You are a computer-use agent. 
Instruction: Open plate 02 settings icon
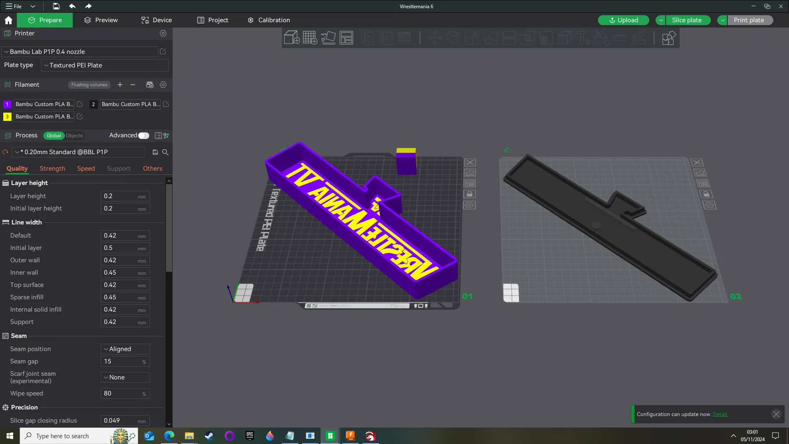pyautogui.click(x=710, y=205)
